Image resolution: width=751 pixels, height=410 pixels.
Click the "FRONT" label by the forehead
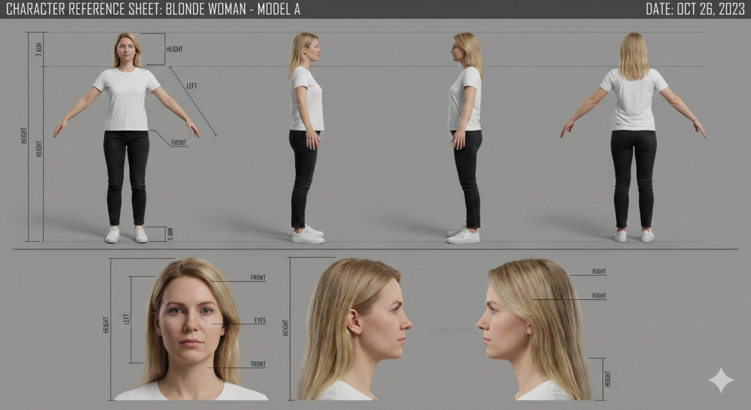click(257, 277)
